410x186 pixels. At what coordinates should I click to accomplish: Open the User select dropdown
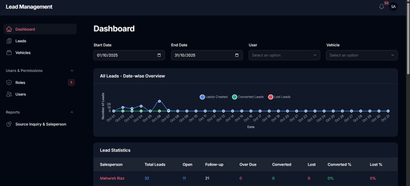point(284,55)
